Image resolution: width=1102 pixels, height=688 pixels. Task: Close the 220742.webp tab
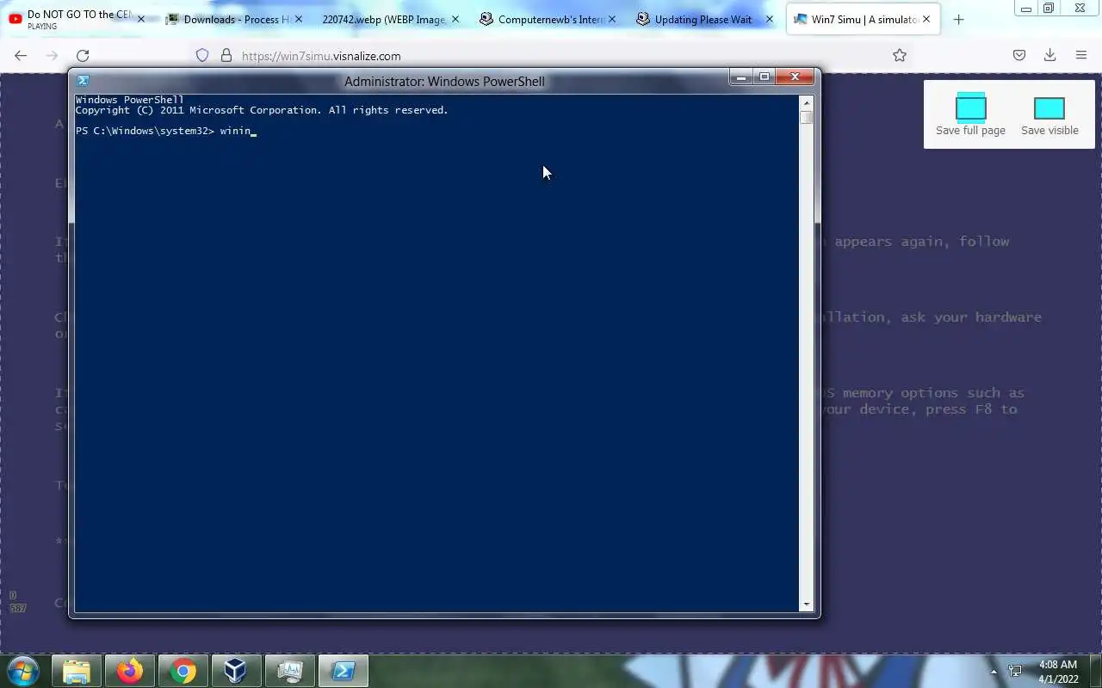click(x=455, y=19)
